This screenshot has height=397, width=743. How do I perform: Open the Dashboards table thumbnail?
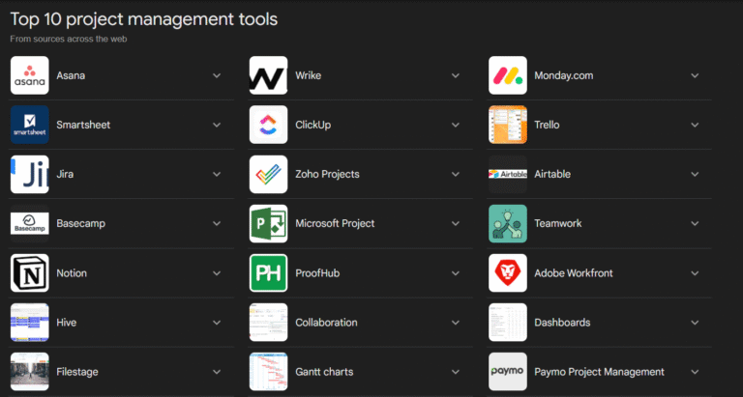click(508, 323)
